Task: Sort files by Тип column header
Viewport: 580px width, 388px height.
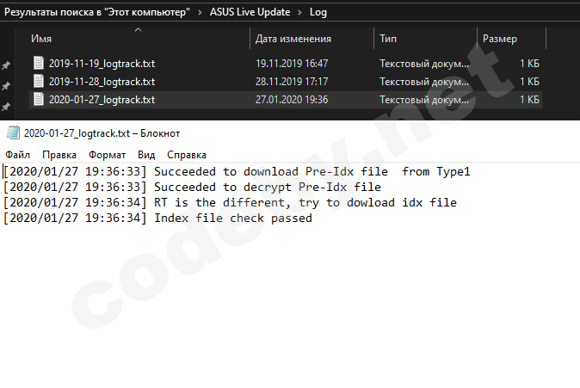Action: point(387,39)
